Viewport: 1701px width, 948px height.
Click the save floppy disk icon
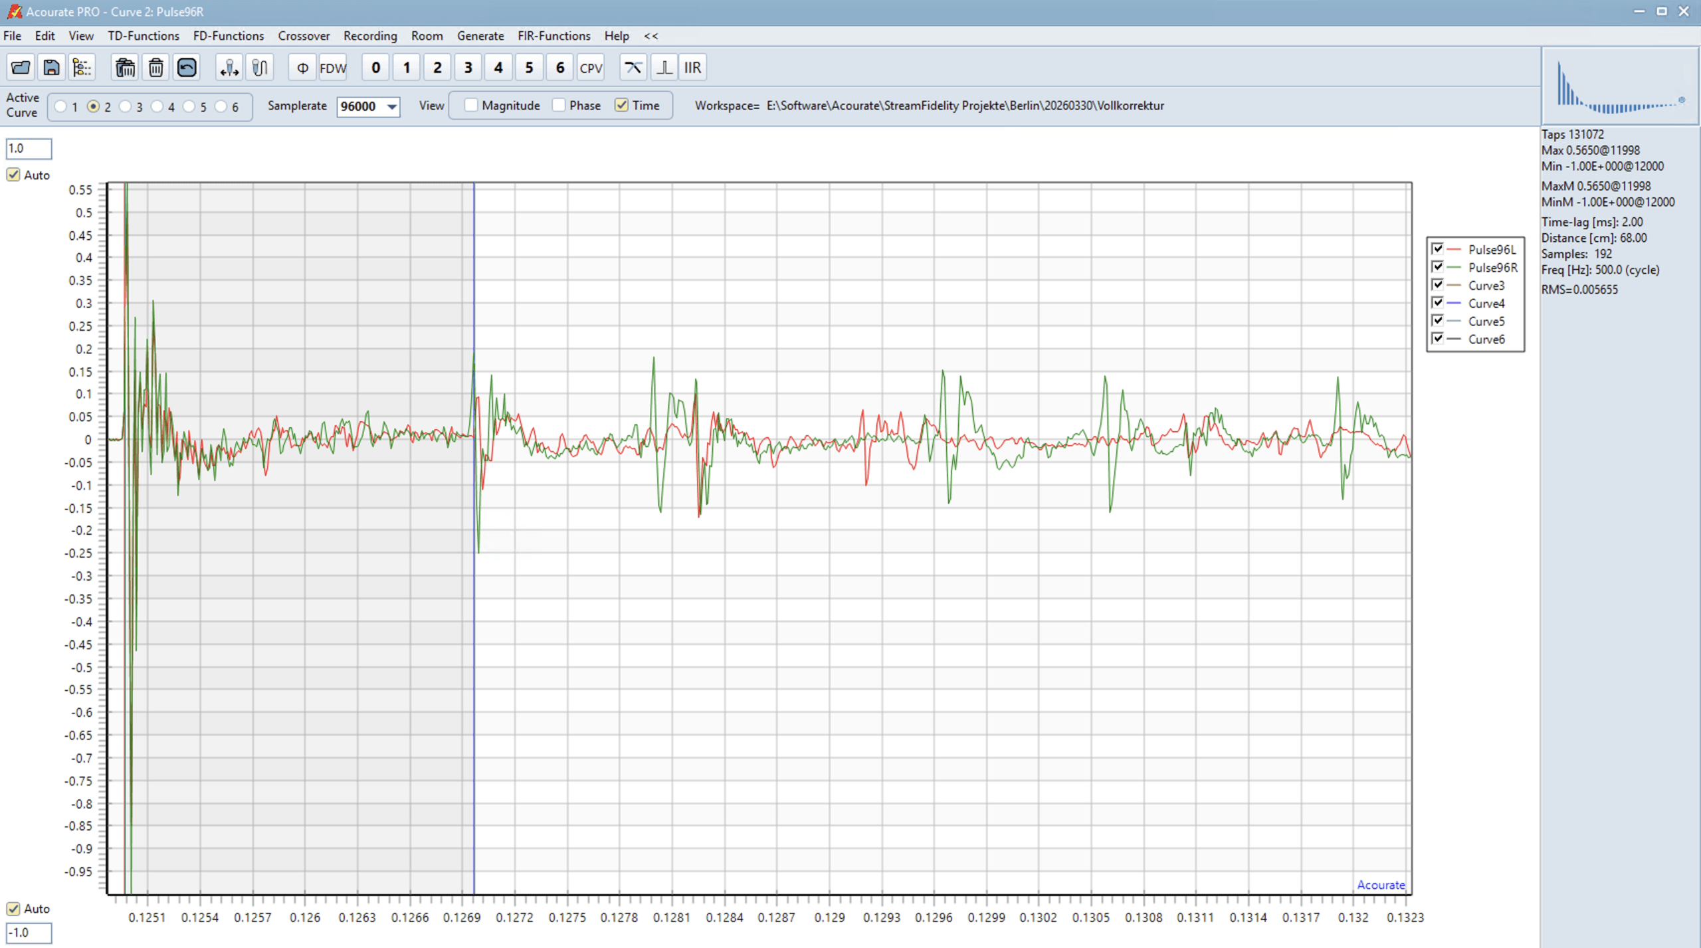pyautogui.click(x=51, y=68)
